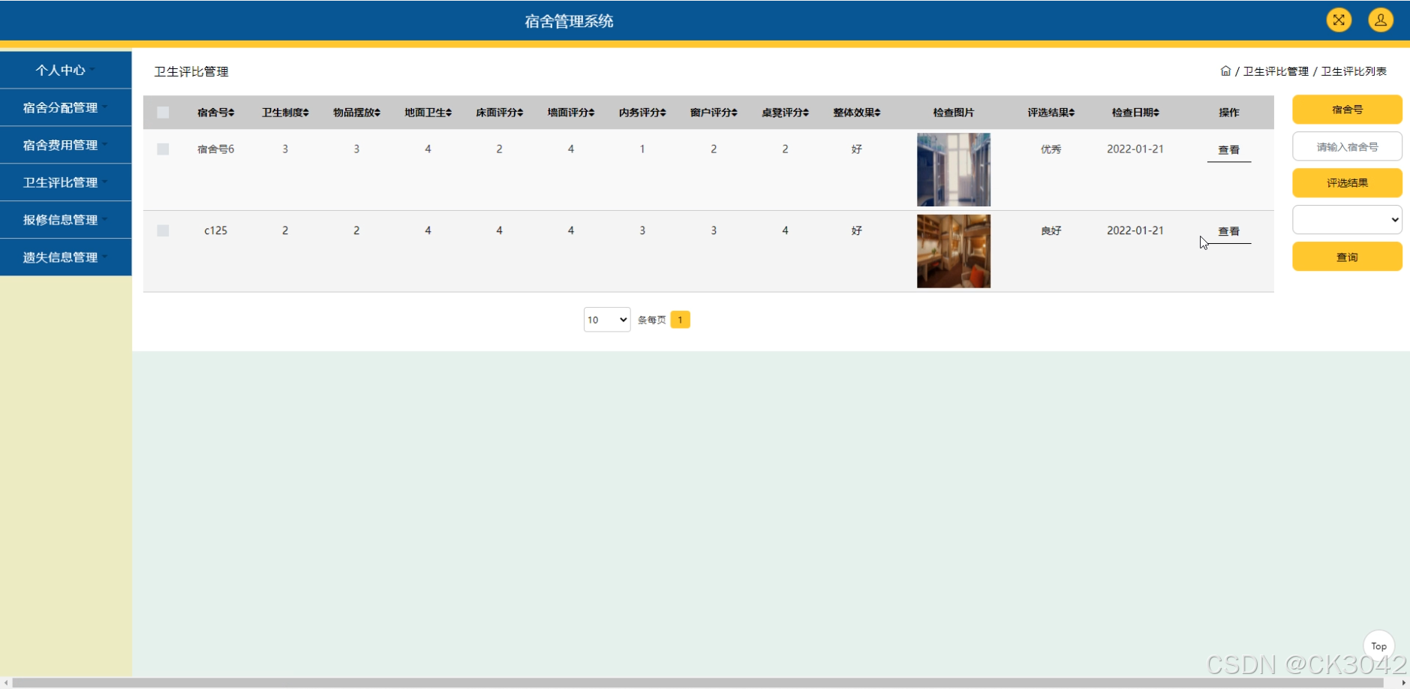Sort the table by 物品摆放 column

[x=356, y=113]
